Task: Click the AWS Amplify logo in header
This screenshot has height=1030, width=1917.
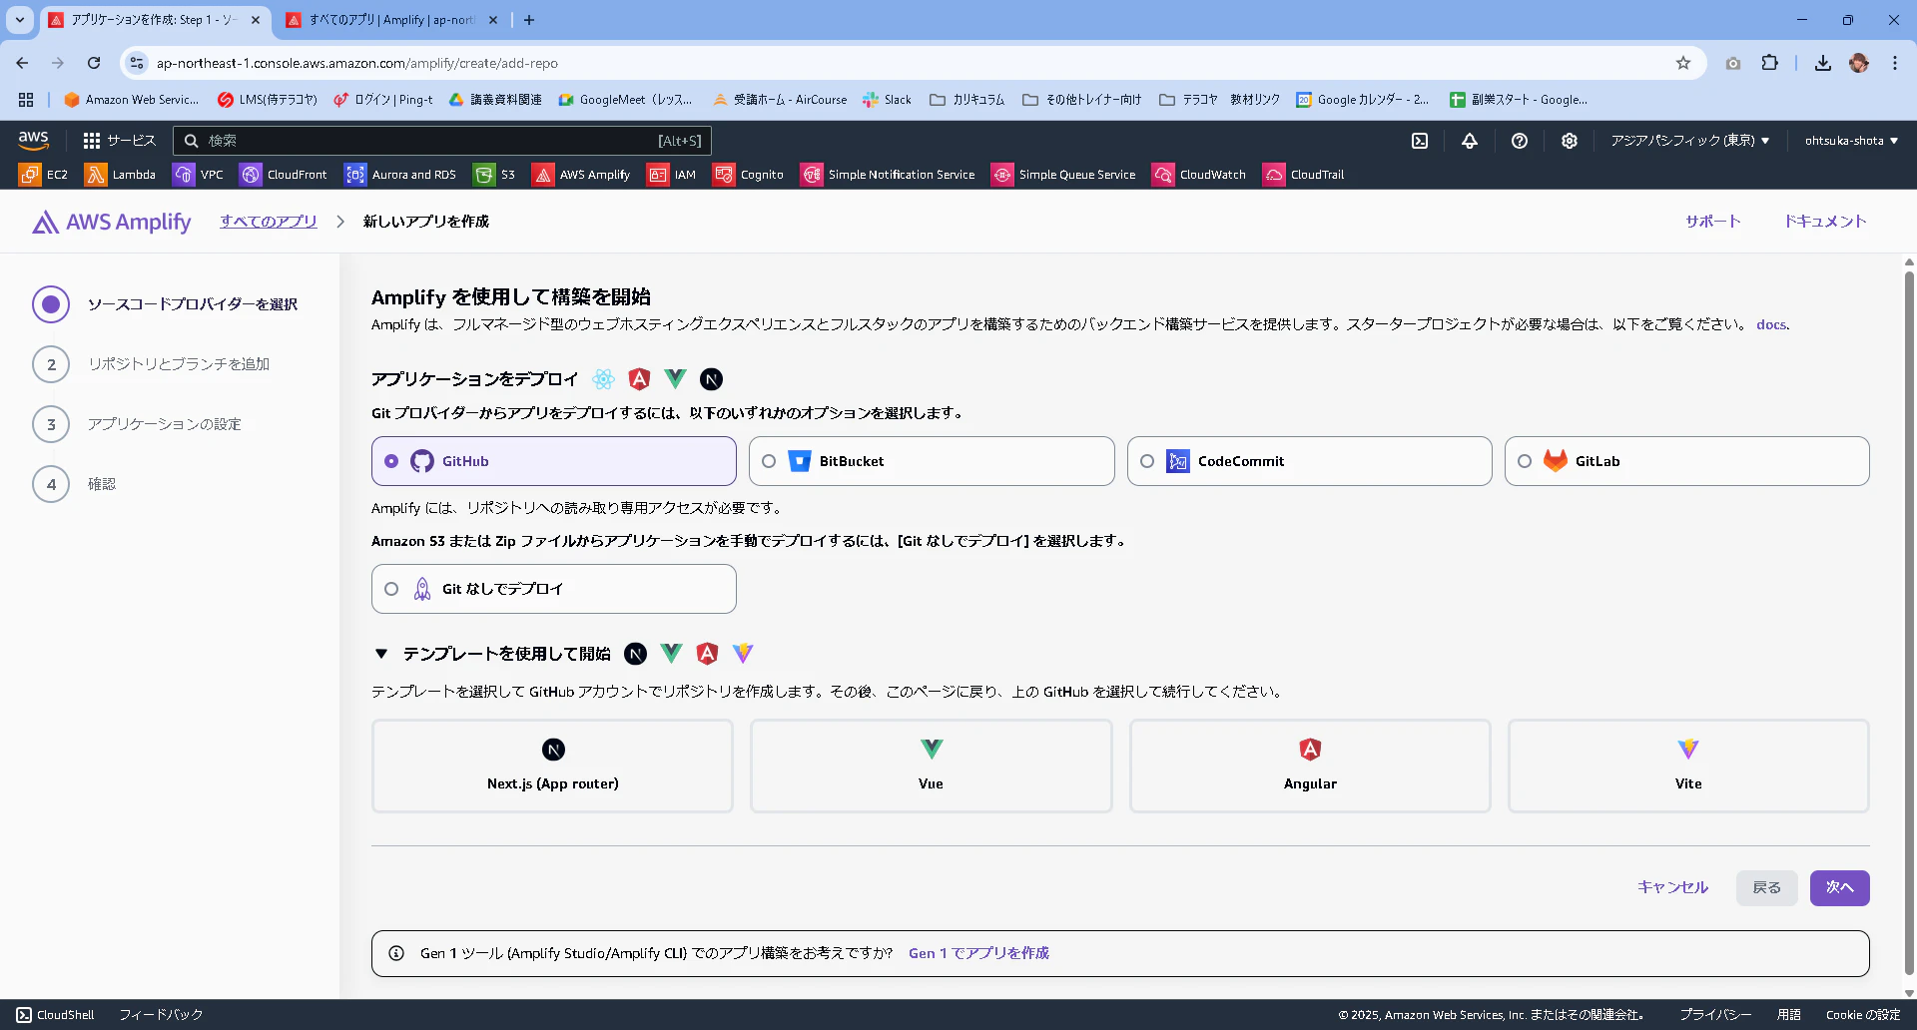Action: coord(111,222)
